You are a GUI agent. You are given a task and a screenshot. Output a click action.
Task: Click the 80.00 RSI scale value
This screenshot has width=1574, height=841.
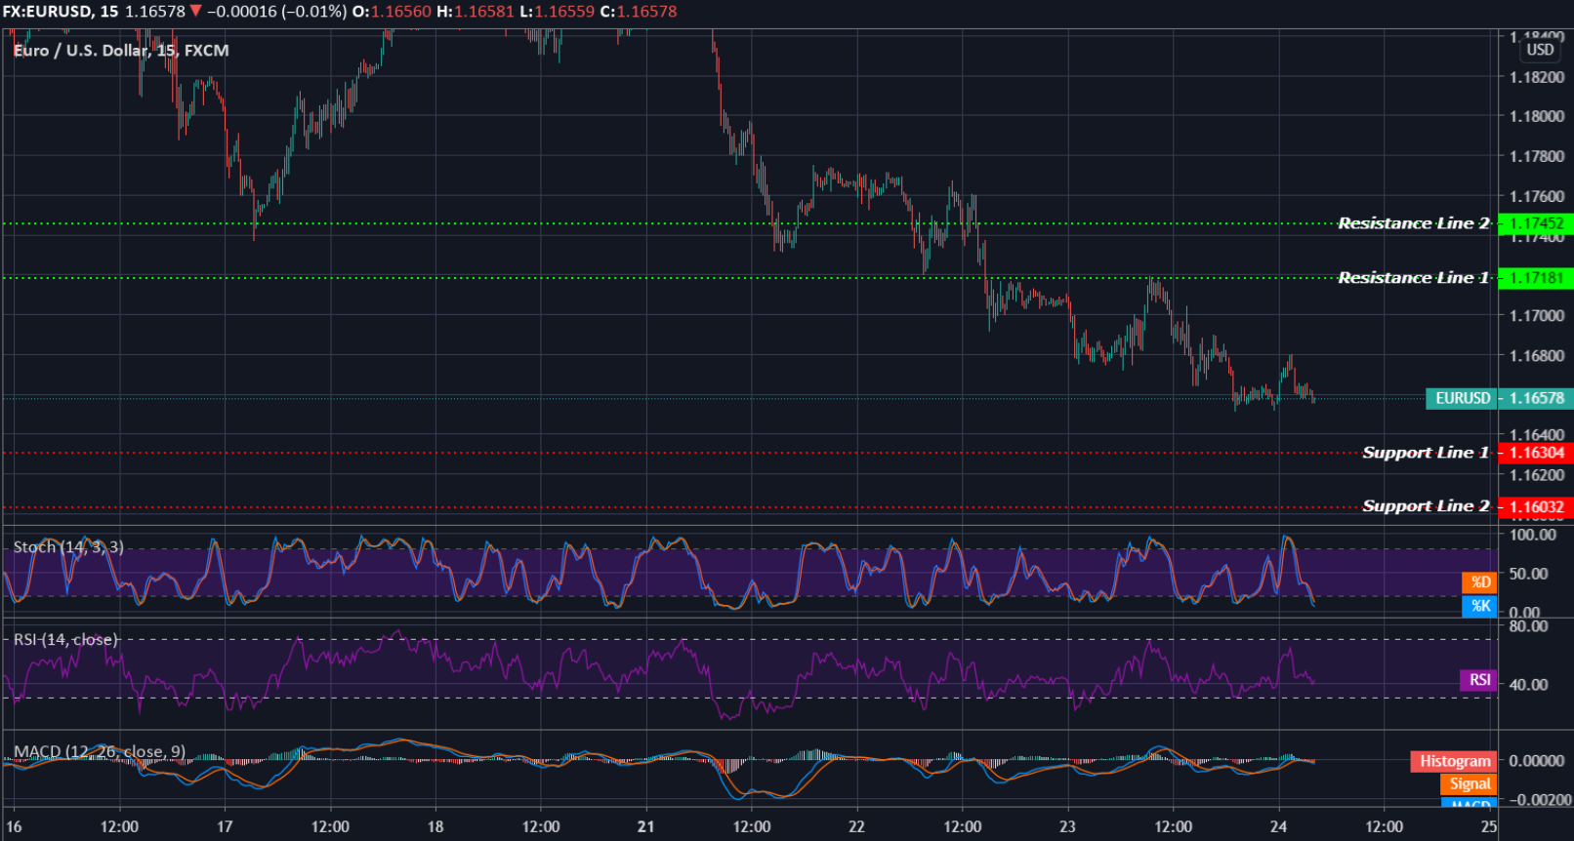click(x=1528, y=626)
